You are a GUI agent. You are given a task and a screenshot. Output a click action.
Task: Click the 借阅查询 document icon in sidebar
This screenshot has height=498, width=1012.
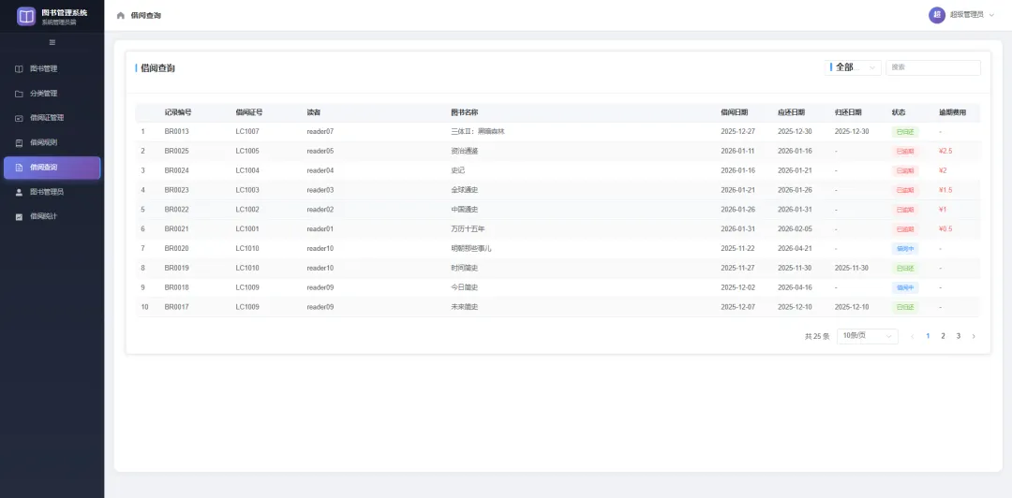tap(19, 167)
